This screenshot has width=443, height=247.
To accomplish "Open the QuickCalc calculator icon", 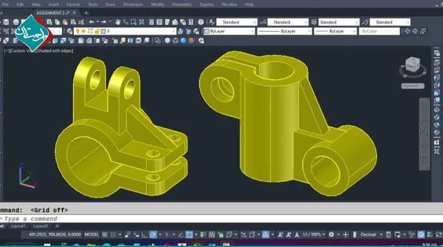I will pos(191,22).
